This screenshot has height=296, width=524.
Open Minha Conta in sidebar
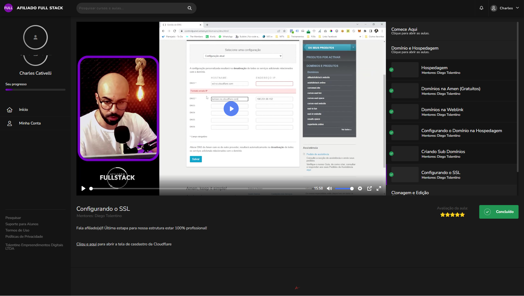pos(30,123)
